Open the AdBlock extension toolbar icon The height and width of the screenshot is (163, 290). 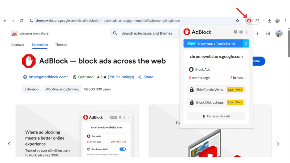coord(249,21)
